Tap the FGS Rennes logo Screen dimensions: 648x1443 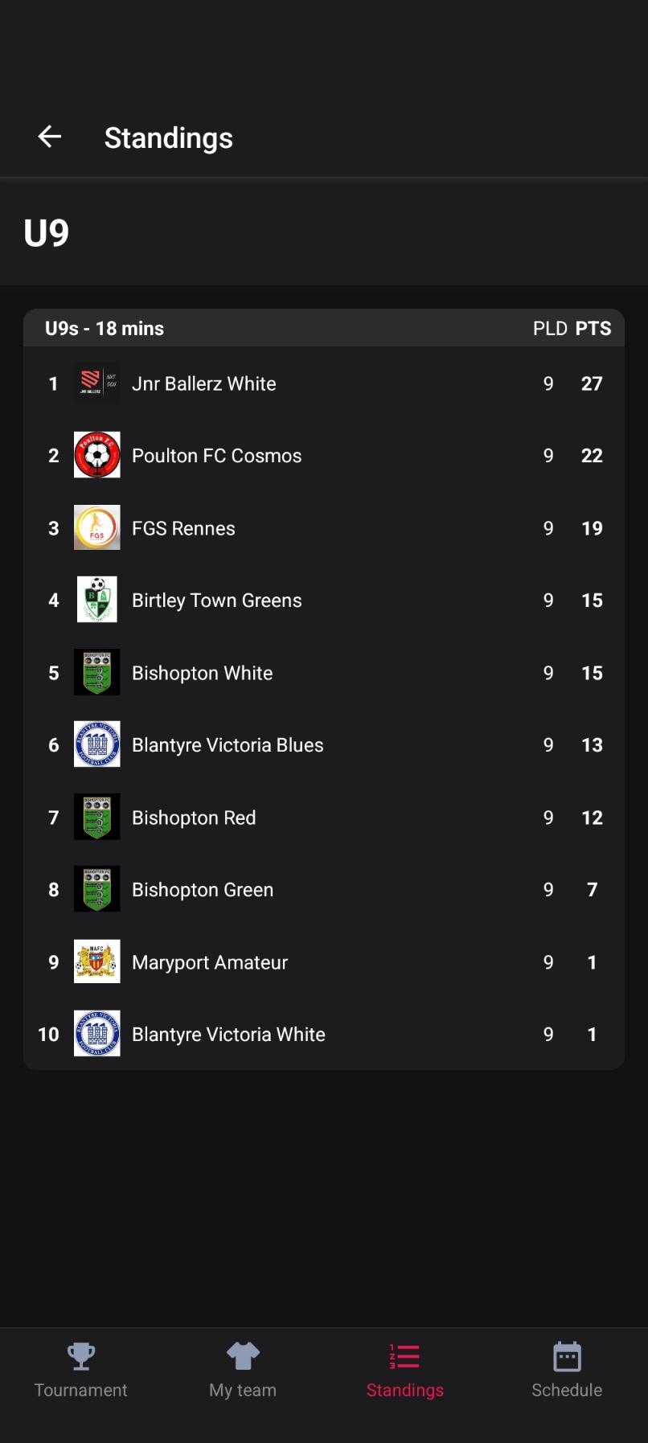tap(97, 527)
